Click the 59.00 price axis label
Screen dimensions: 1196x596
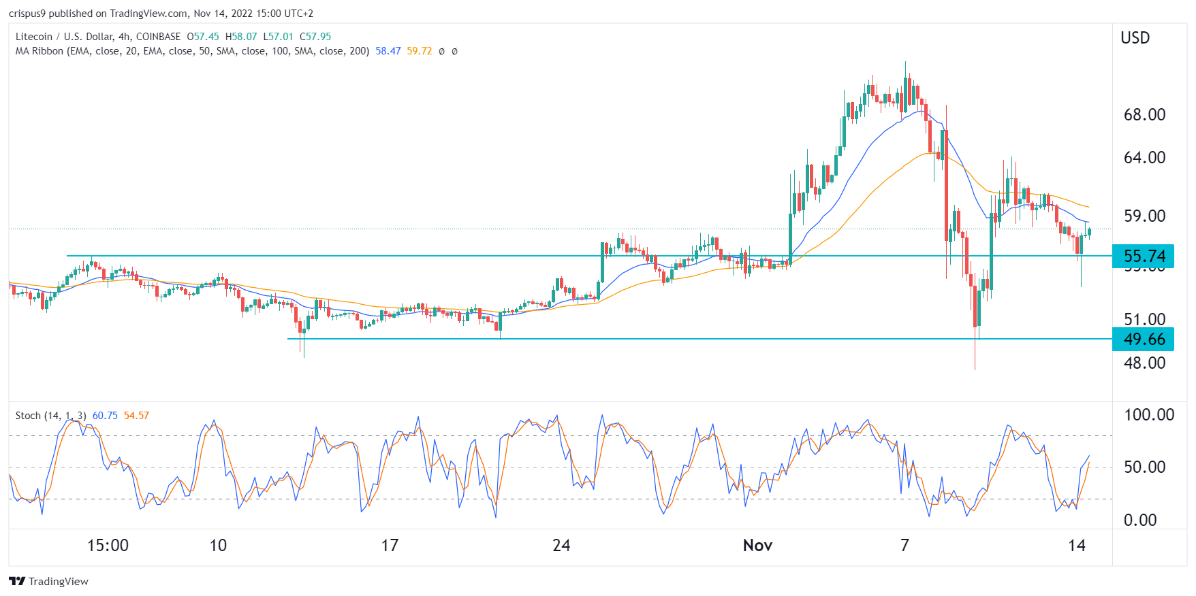tap(1144, 216)
